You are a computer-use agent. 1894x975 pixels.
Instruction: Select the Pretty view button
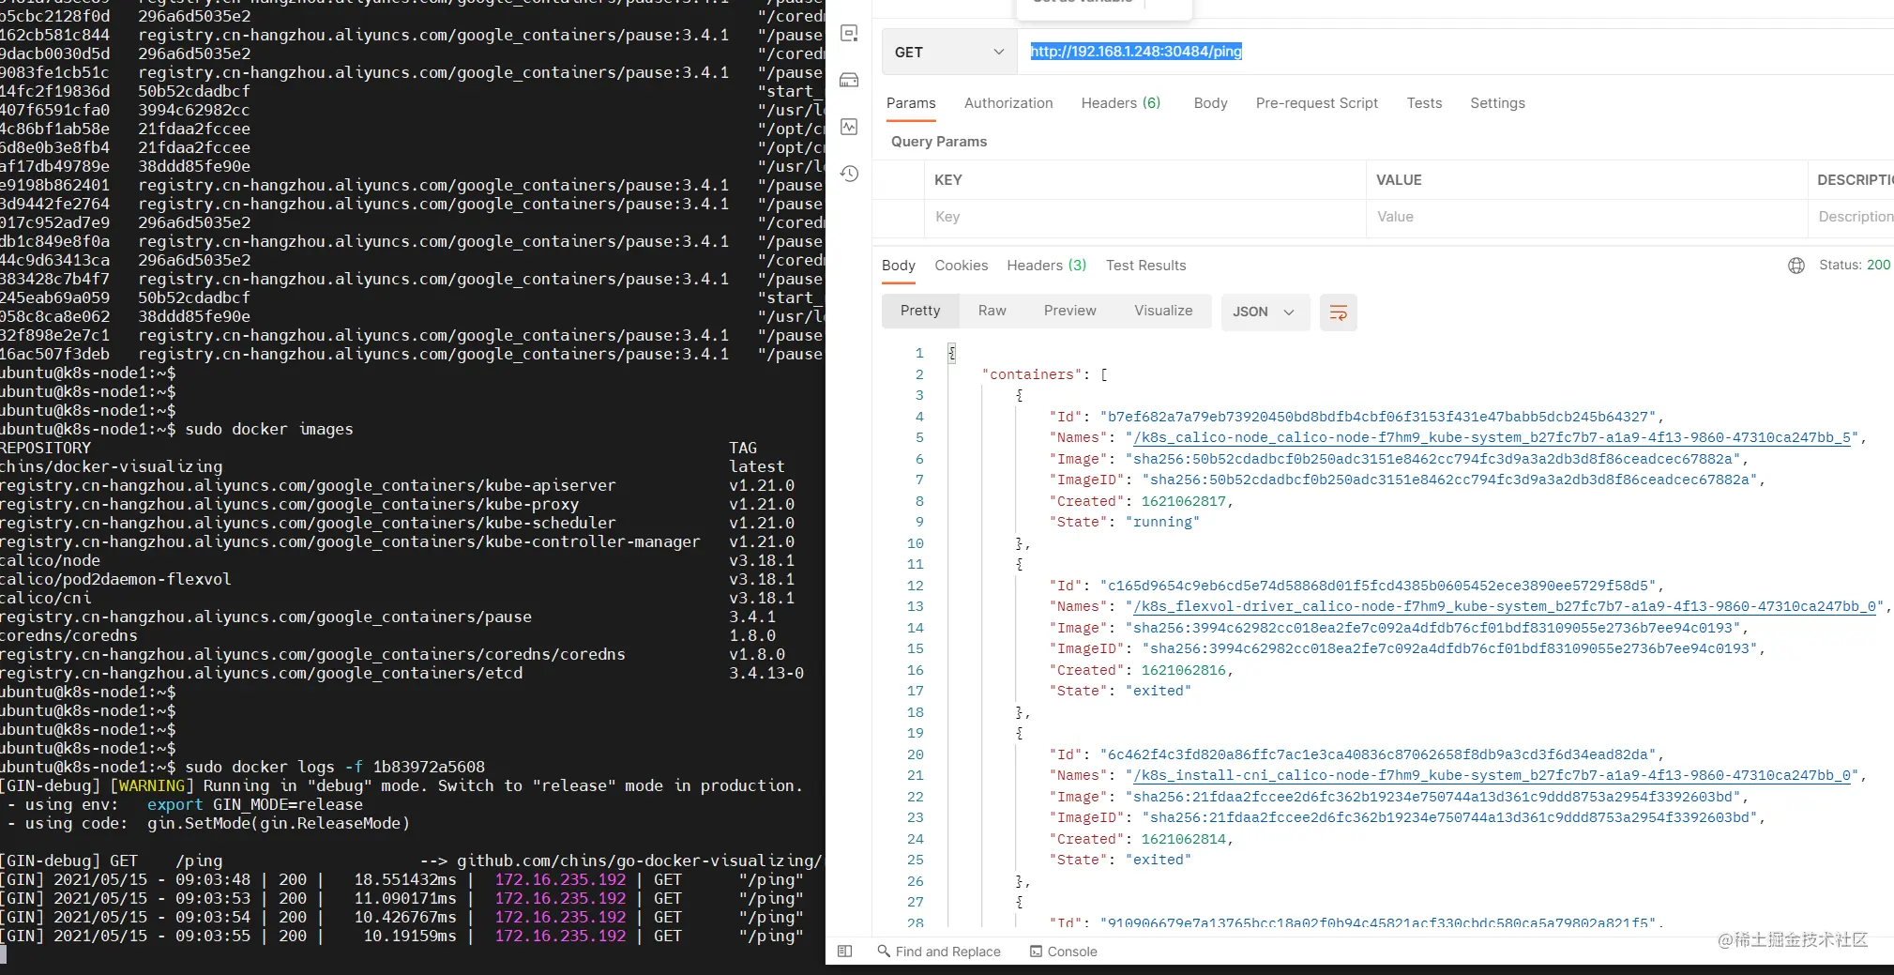click(920, 311)
